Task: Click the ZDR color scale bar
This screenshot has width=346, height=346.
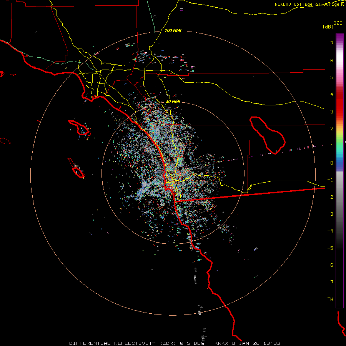Action: 339,171
